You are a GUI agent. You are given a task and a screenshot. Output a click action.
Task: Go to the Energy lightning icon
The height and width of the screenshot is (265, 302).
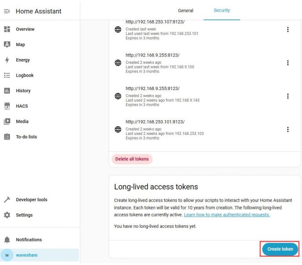pos(7,60)
